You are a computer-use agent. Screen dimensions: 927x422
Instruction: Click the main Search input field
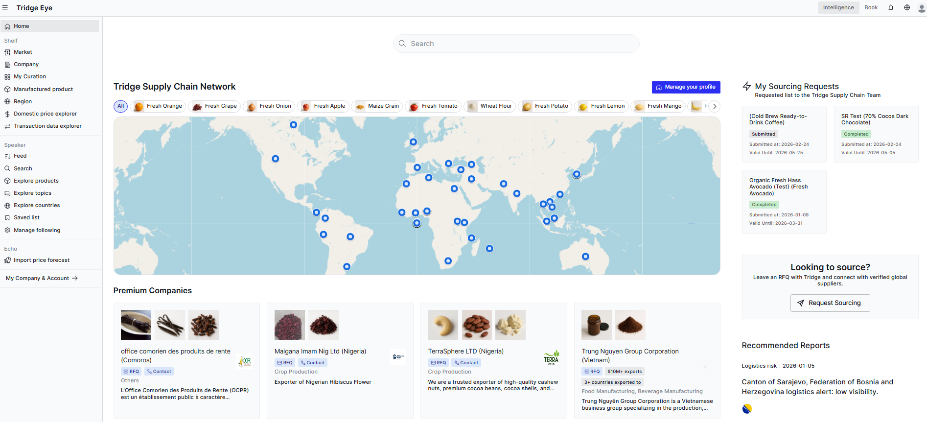[x=516, y=44]
